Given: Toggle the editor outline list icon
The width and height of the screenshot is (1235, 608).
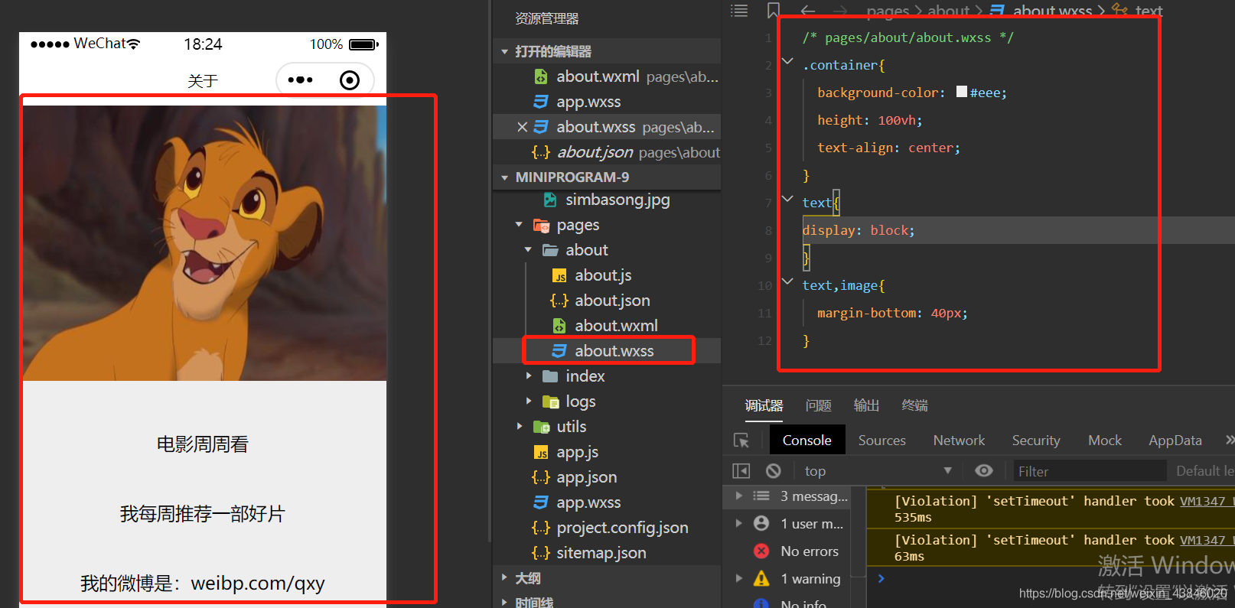Looking at the screenshot, I should coord(739,10).
